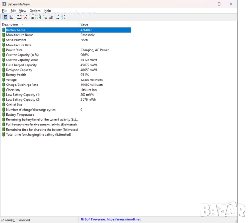
Task: Click battery icon beside Battery Health
Action: pyautogui.click(x=4, y=75)
